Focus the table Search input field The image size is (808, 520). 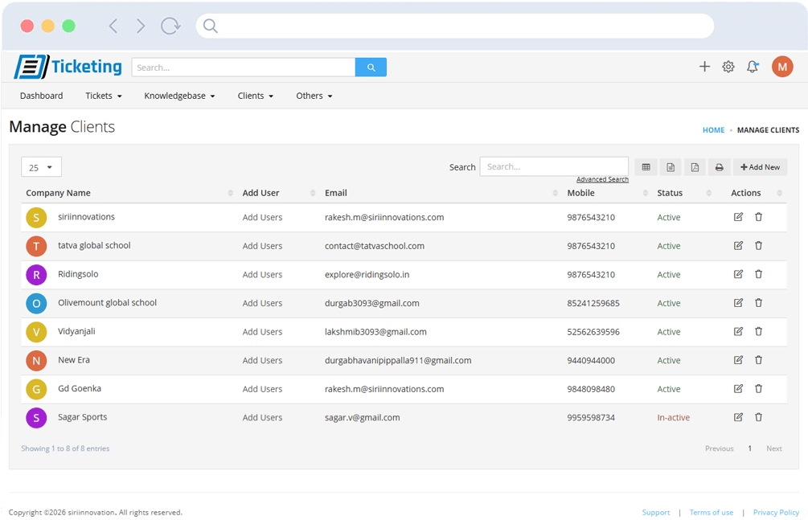(x=554, y=166)
